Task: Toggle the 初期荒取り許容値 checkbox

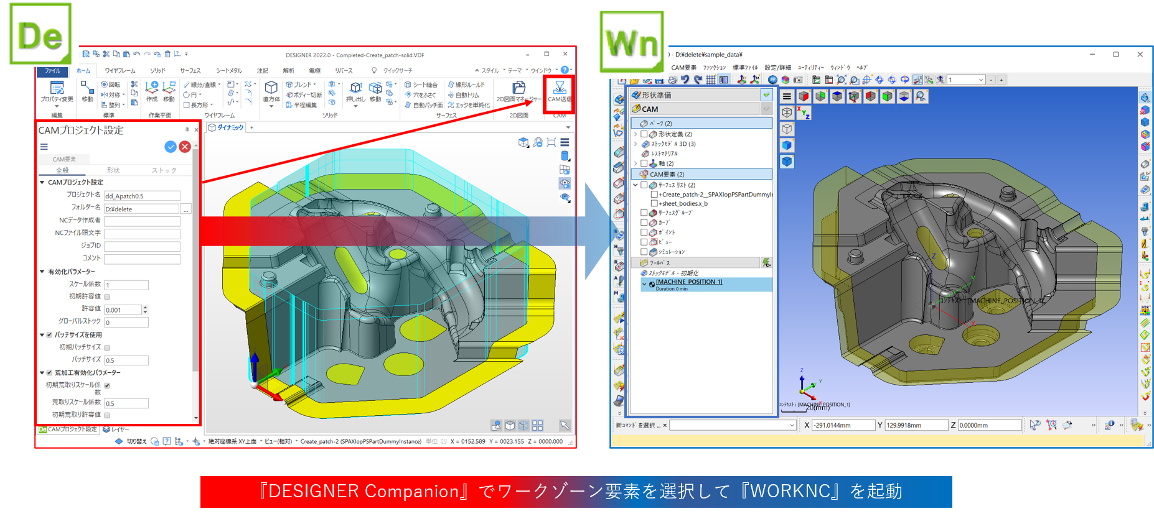Action: (x=107, y=415)
